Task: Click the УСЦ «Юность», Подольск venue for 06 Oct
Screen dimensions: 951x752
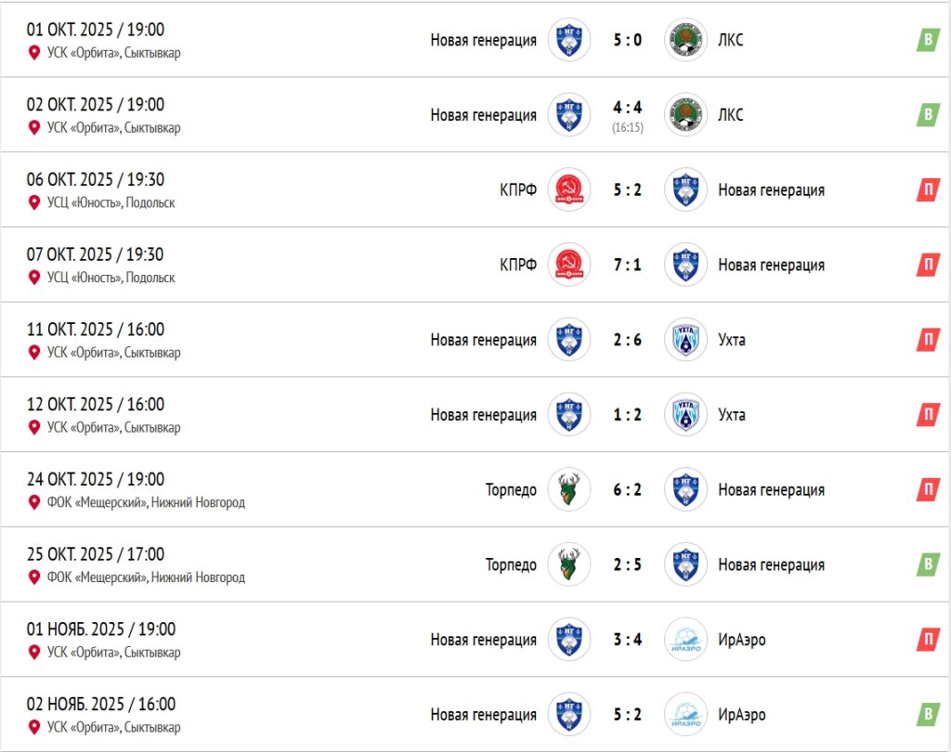Action: point(111,202)
